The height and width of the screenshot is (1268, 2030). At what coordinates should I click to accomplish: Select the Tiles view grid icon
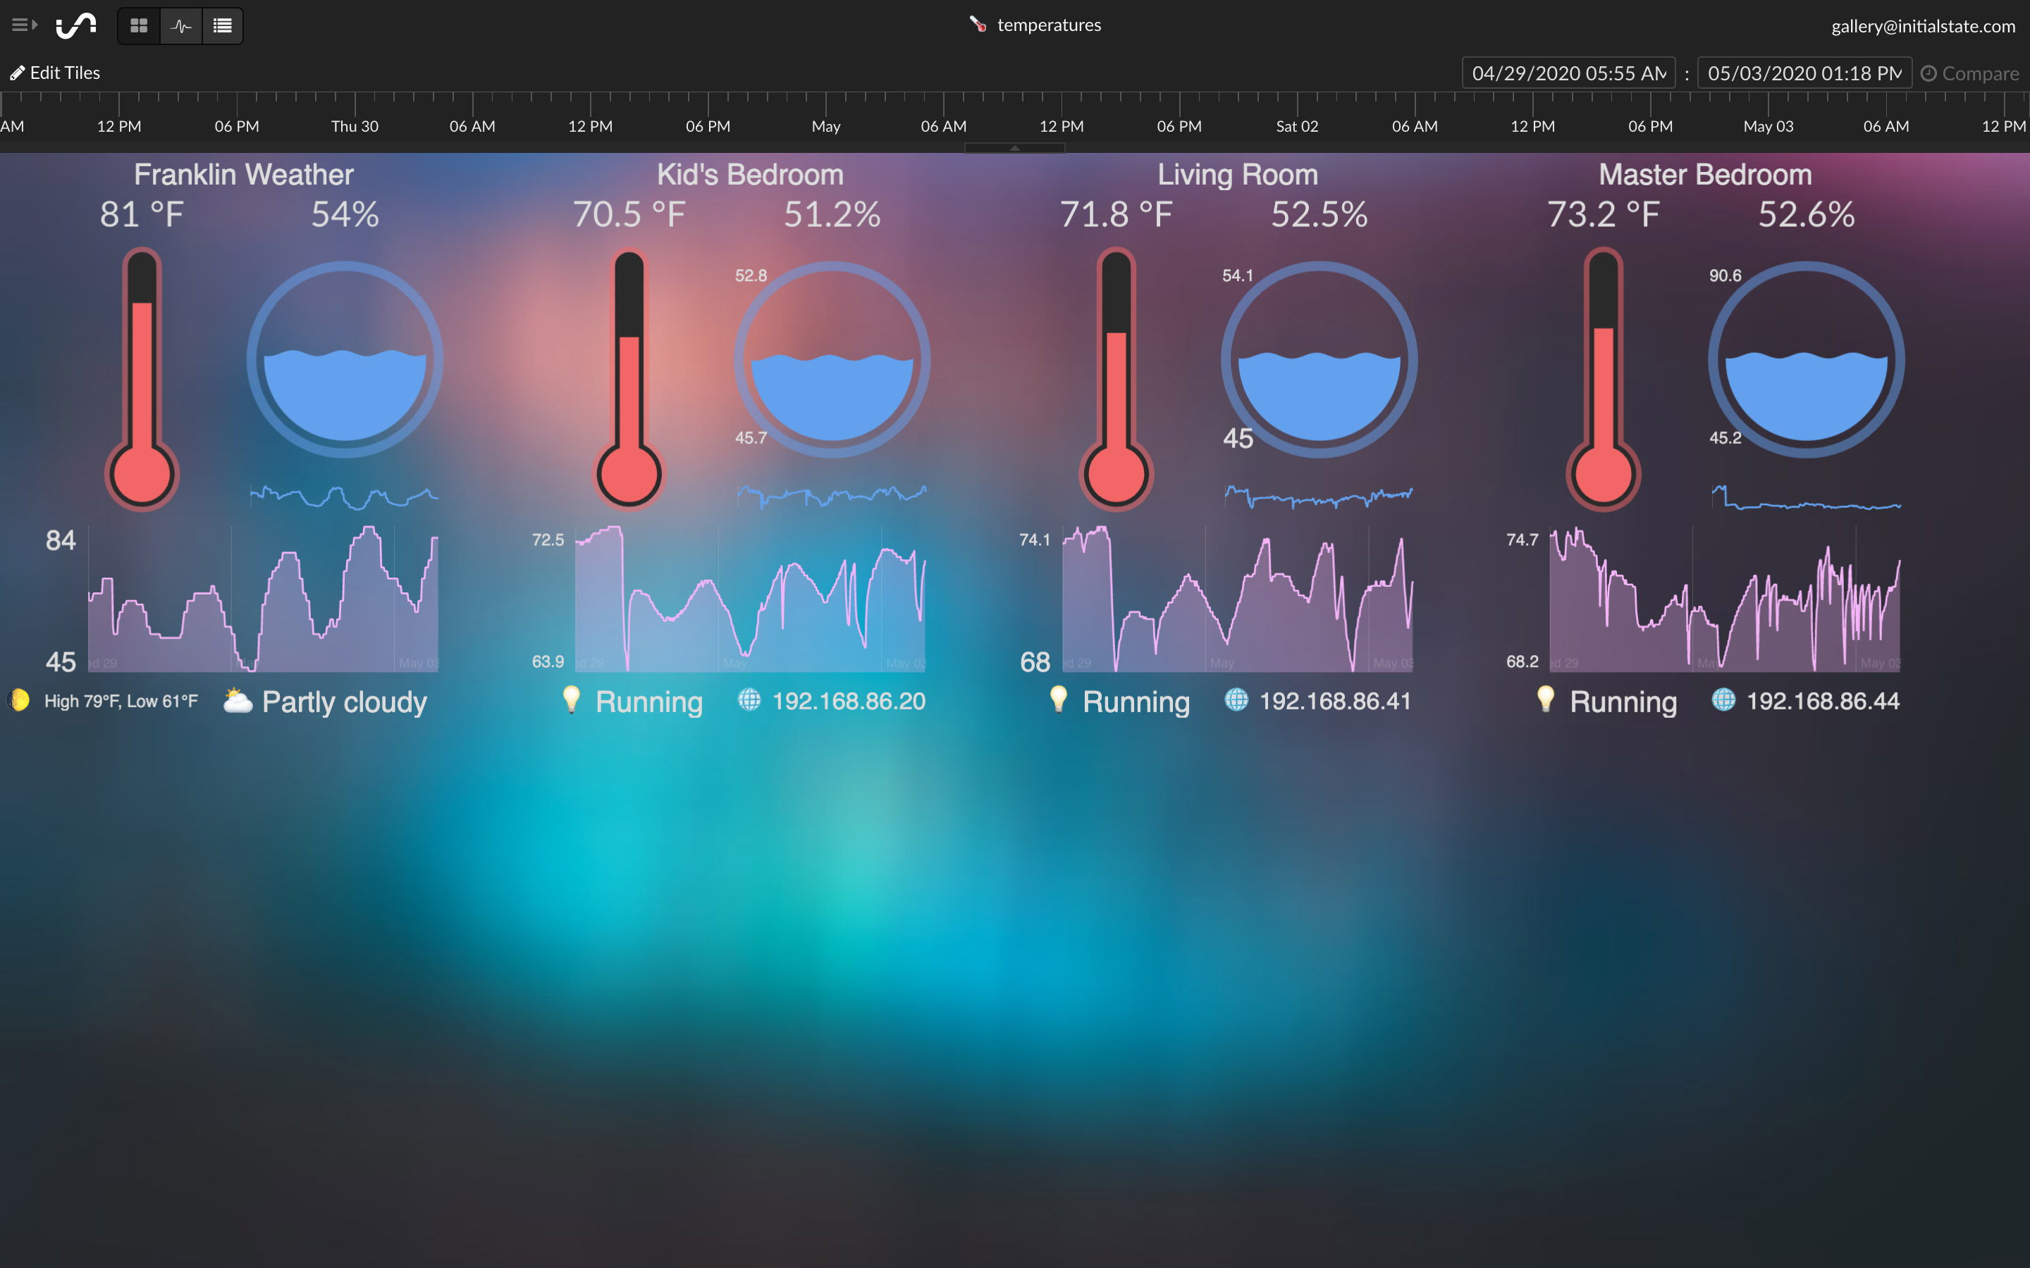click(138, 26)
